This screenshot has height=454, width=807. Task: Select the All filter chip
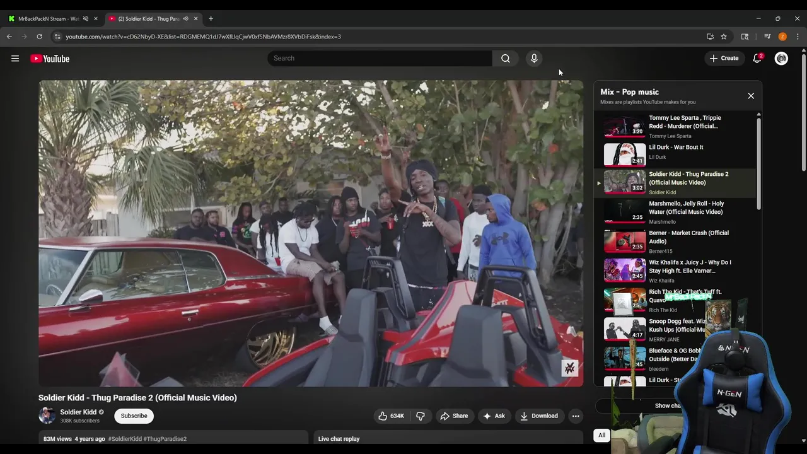point(602,435)
